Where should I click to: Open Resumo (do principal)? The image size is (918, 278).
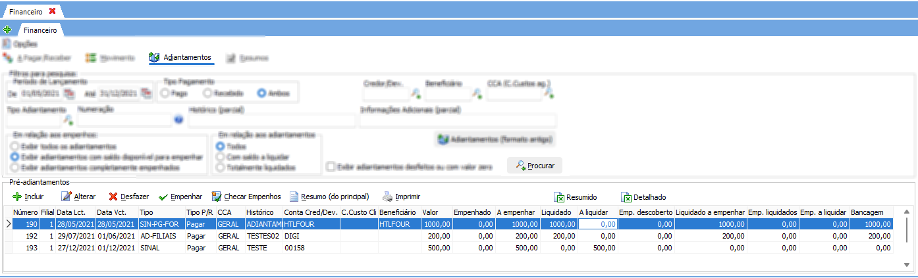[329, 197]
